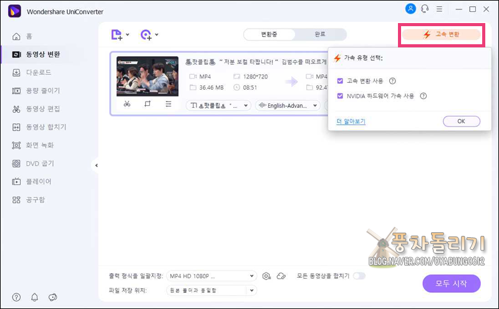
Task: Open the crop tool under thumbnail
Action: 147,104
